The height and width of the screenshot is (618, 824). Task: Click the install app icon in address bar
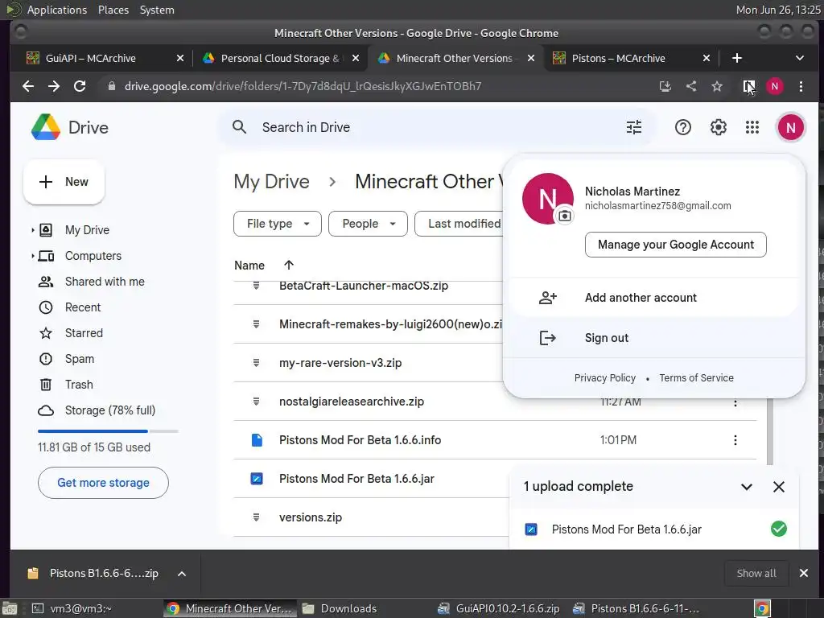point(665,86)
